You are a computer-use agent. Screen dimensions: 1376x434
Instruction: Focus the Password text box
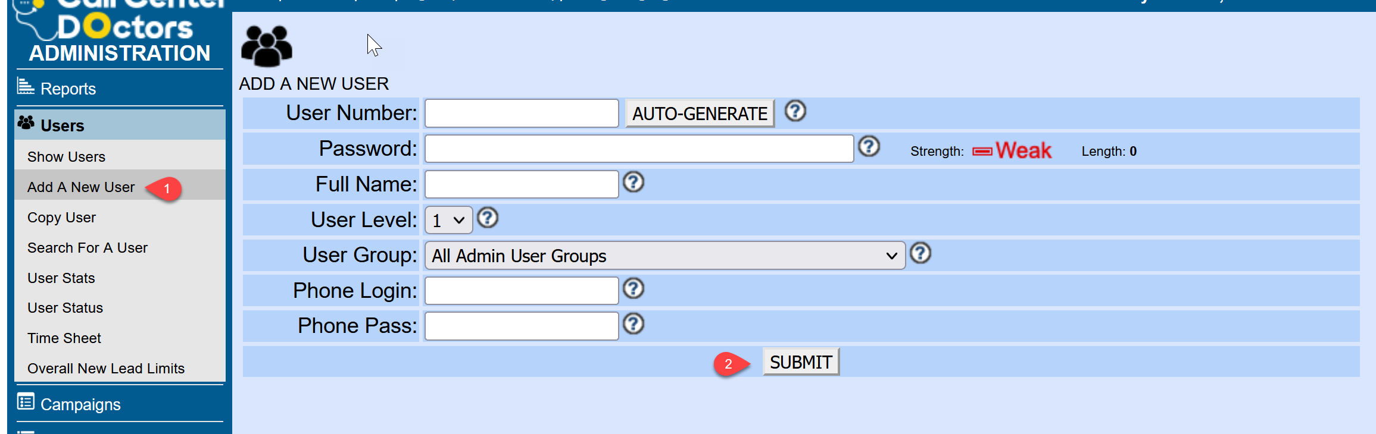639,149
